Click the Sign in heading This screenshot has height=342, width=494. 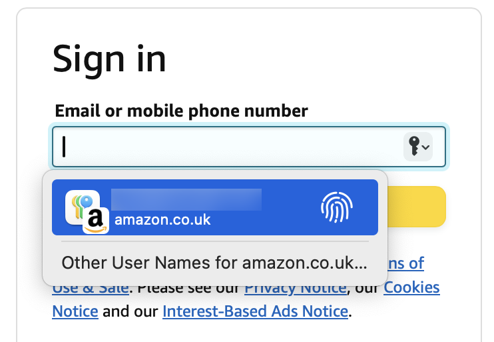pos(109,59)
